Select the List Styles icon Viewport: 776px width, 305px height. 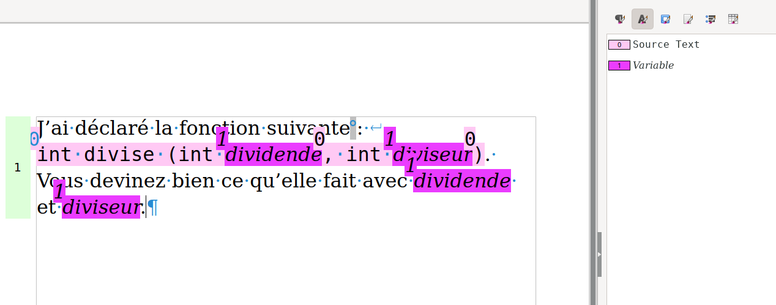[711, 19]
